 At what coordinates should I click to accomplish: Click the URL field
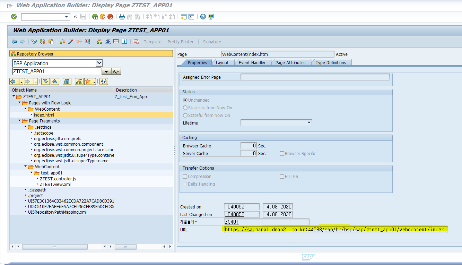click(336, 230)
